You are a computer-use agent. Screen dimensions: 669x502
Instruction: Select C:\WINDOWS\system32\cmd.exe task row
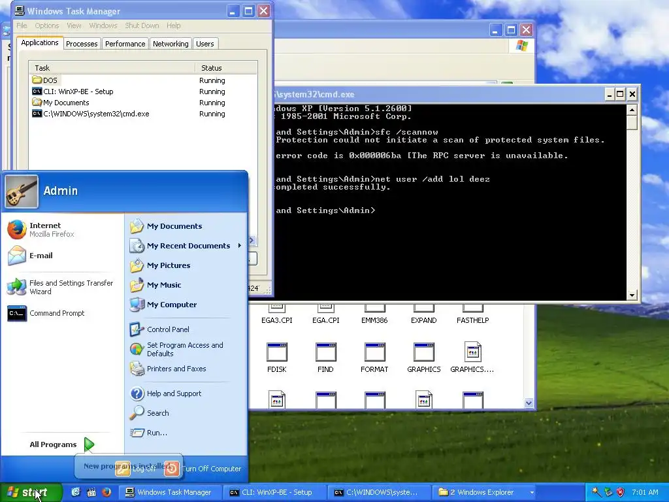tap(143, 114)
